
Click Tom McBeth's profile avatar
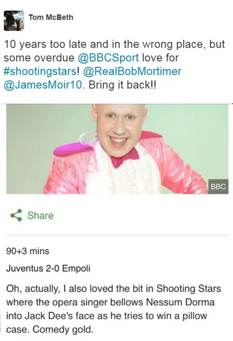point(14,21)
